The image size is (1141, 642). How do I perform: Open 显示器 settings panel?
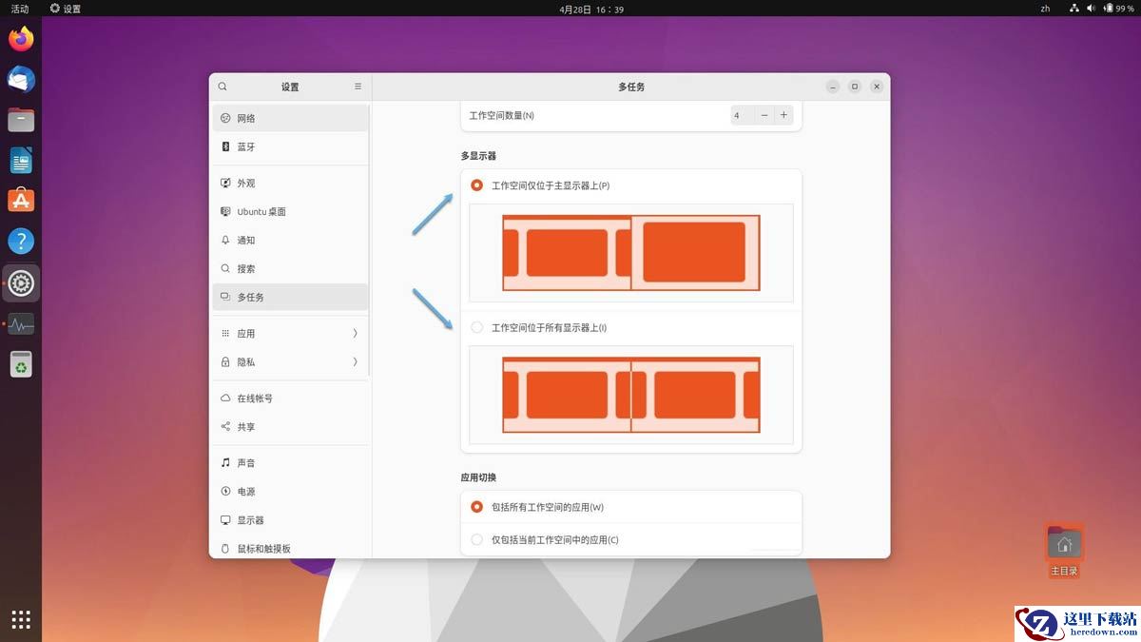[x=290, y=519]
